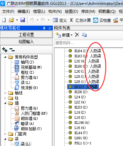Click the 新建 button in 构件列表
The image size is (123, 146).
[64, 35]
